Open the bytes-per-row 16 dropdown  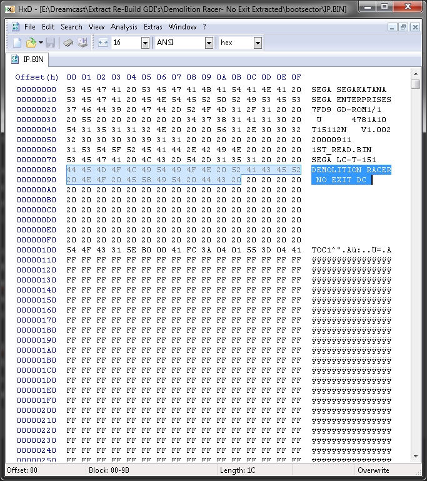click(x=145, y=43)
